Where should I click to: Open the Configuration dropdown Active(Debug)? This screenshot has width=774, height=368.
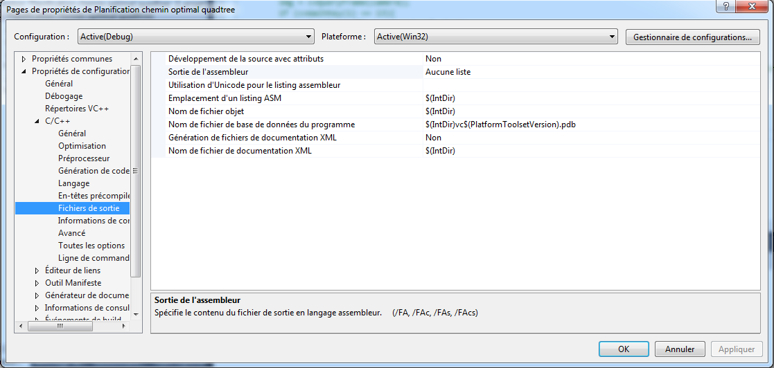click(x=196, y=37)
